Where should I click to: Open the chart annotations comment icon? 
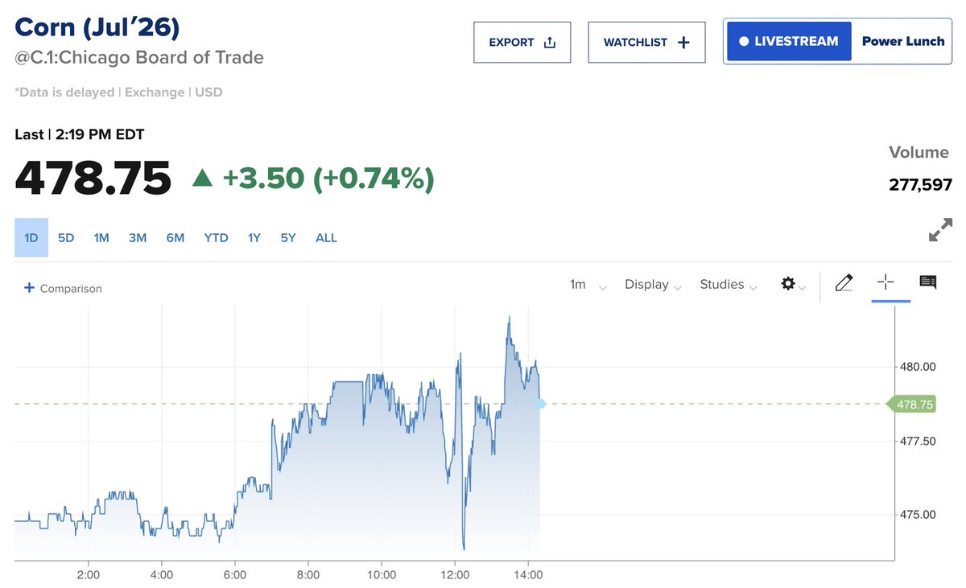pos(928,282)
